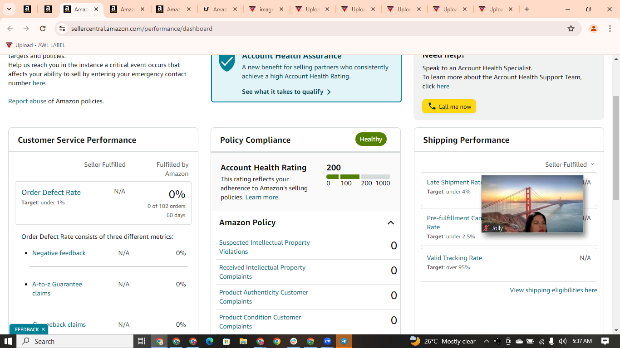Open the Chrome profile avatar
620x348 pixels.
(x=593, y=29)
